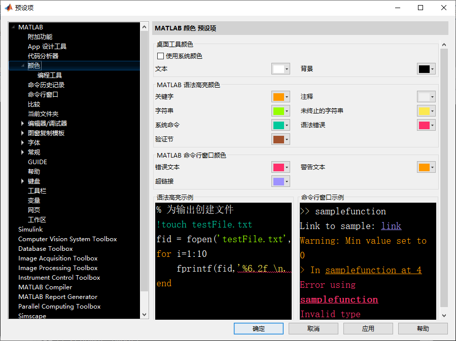Viewport: 456px width, 341px height.
Task: Click the 确定 button
Action: (x=258, y=328)
